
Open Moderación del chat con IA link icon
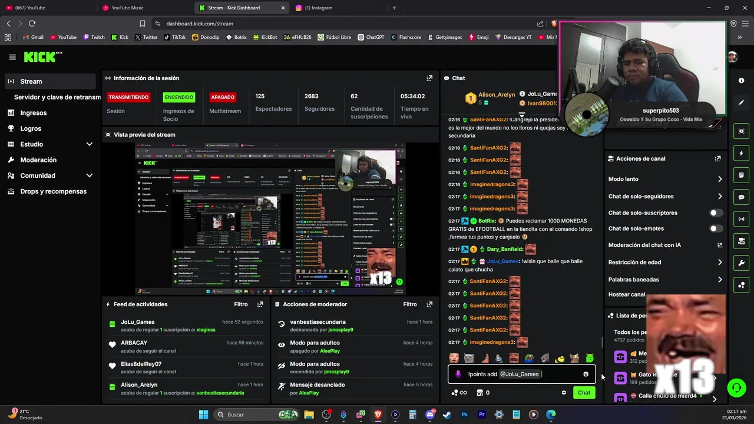point(720,245)
